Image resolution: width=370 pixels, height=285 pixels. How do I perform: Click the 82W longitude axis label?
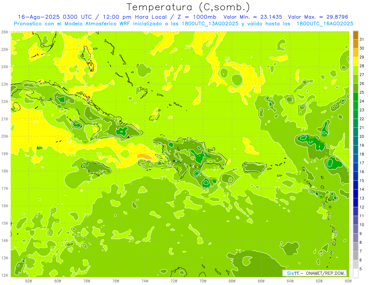(x=28, y=281)
